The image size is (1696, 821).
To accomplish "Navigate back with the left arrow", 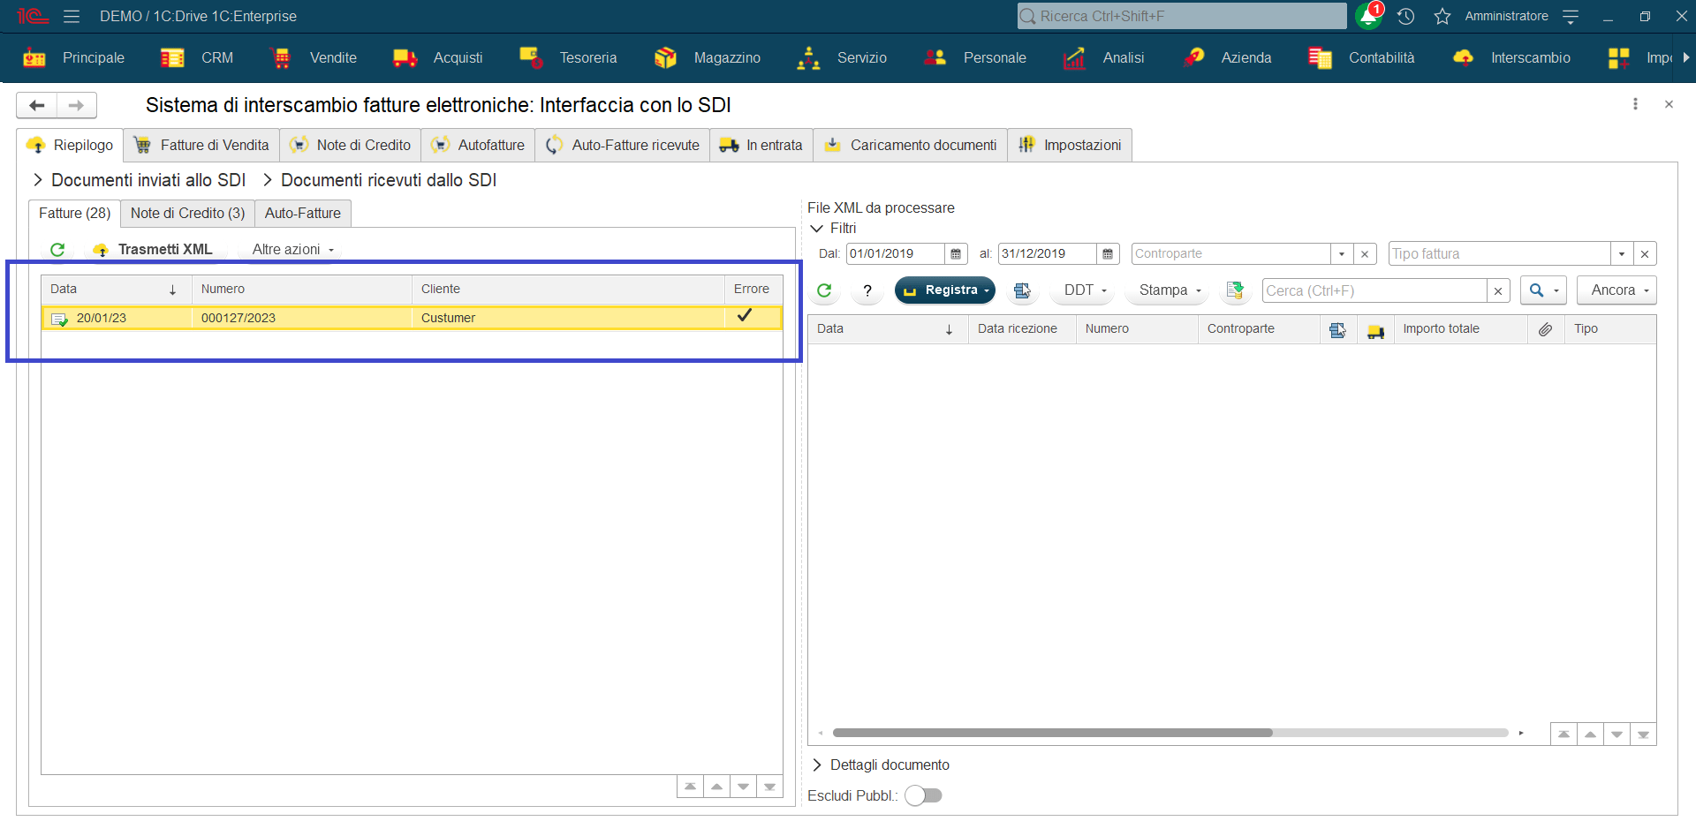I will 36,105.
